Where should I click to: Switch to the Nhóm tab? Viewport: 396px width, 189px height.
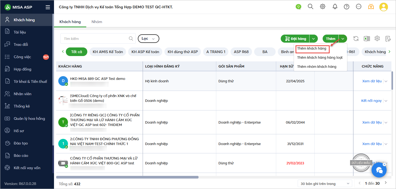97,22
